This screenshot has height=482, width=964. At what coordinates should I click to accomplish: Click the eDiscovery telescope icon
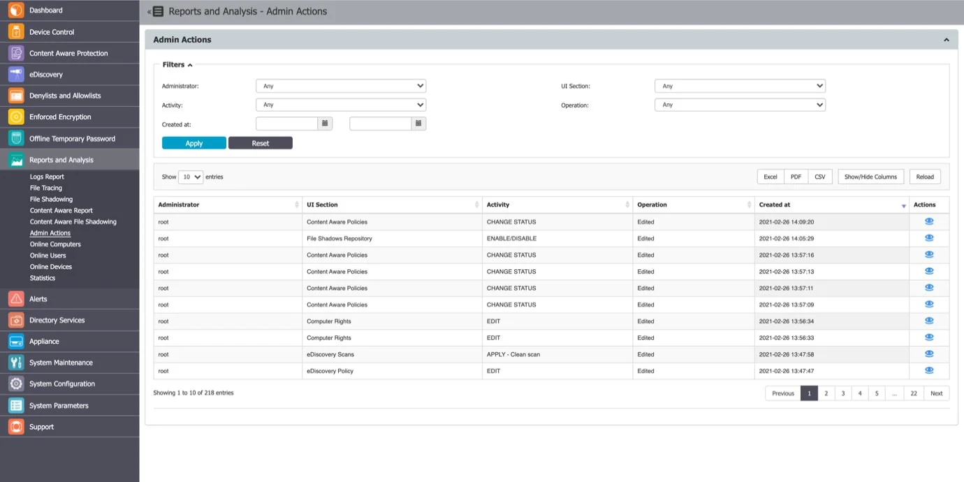tap(16, 75)
